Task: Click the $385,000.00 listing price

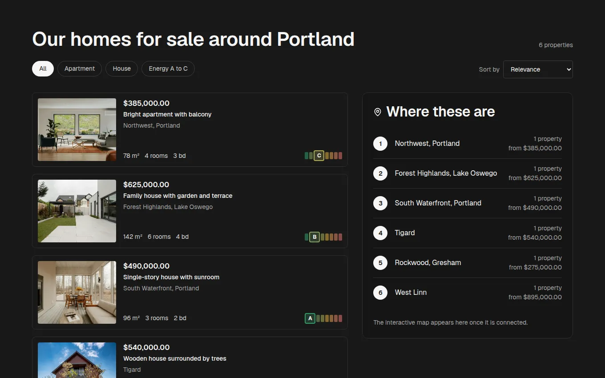Action: (x=146, y=103)
